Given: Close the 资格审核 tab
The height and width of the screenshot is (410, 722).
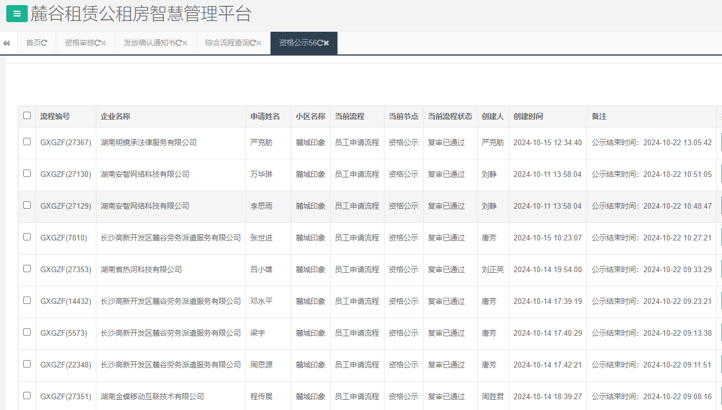Looking at the screenshot, I should pos(104,43).
